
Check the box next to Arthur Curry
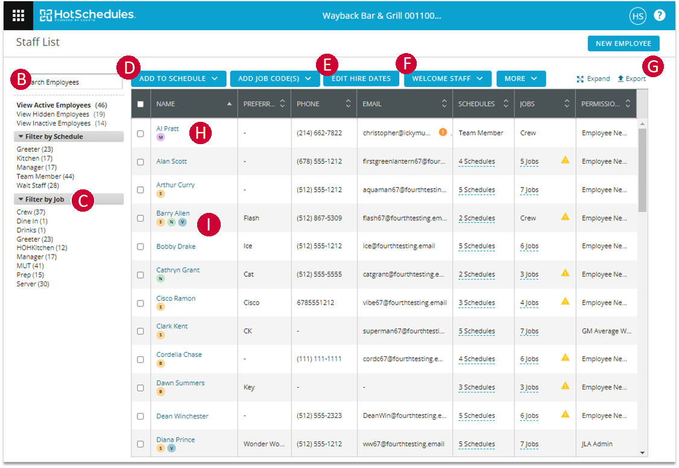tap(141, 190)
